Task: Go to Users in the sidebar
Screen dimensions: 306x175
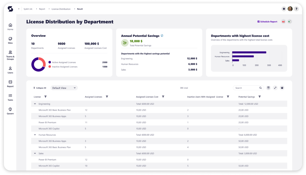Action: point(10,70)
